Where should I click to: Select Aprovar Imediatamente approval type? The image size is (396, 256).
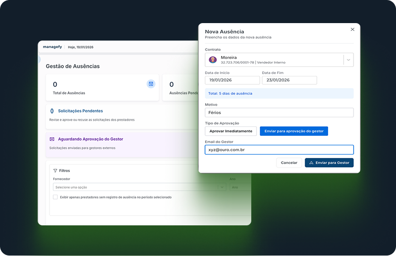click(x=231, y=131)
